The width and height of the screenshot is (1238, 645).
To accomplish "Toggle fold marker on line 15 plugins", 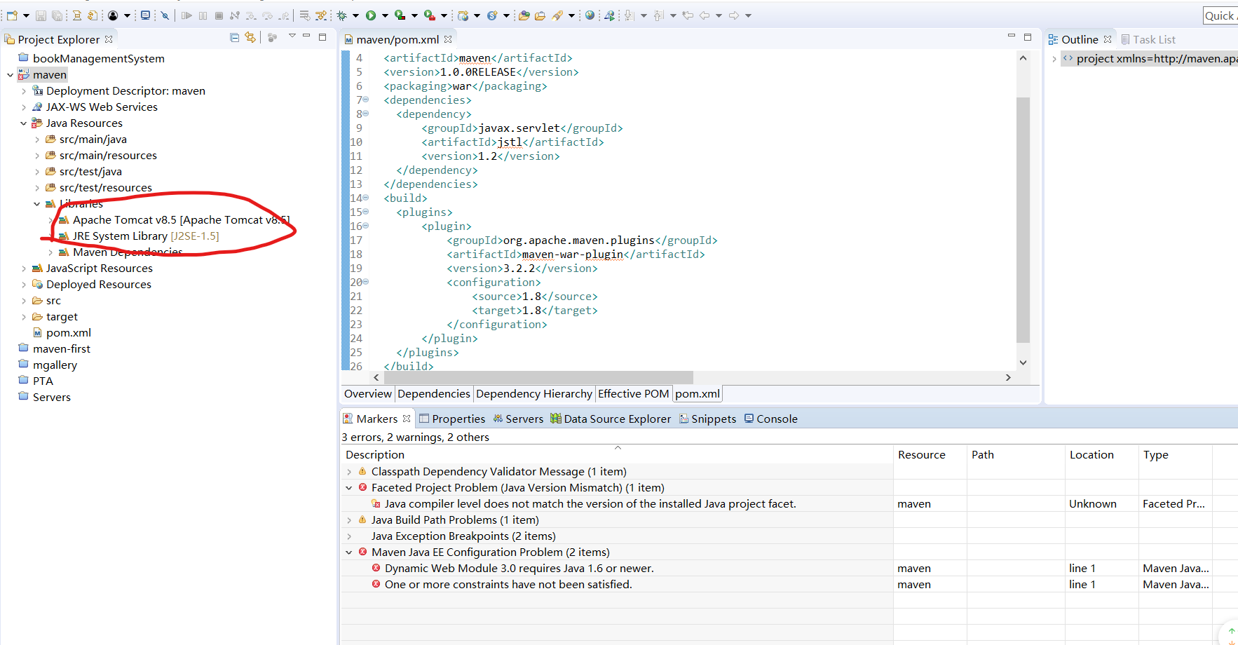I will 365,212.
